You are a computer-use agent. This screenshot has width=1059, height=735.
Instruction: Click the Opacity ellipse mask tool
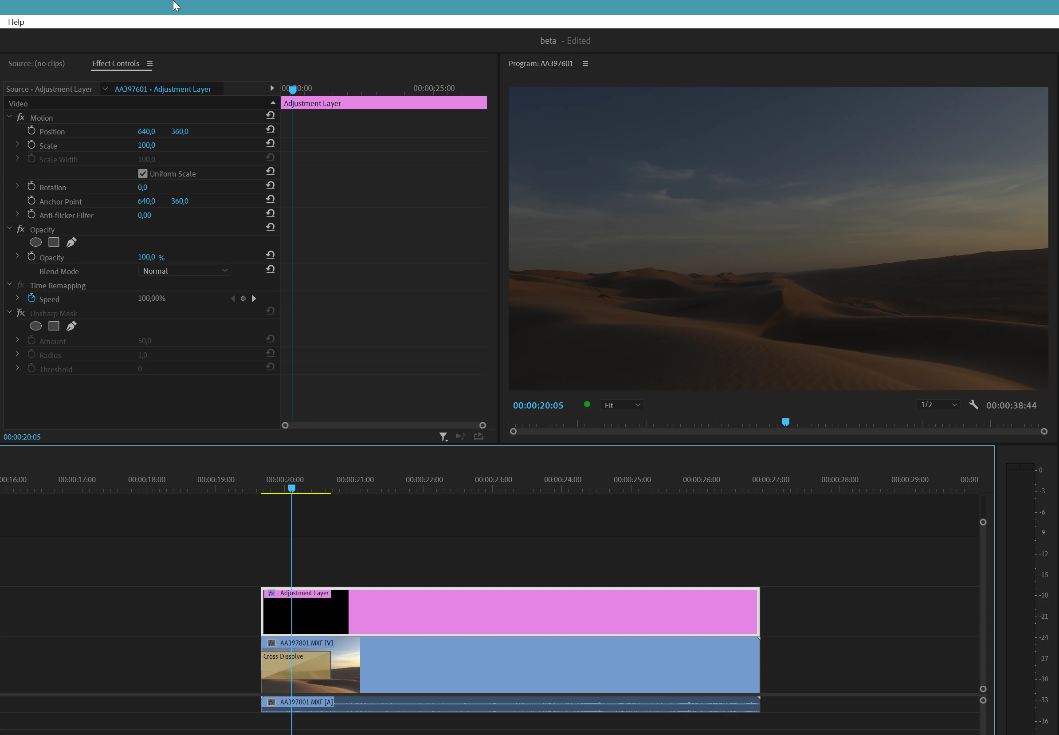35,242
